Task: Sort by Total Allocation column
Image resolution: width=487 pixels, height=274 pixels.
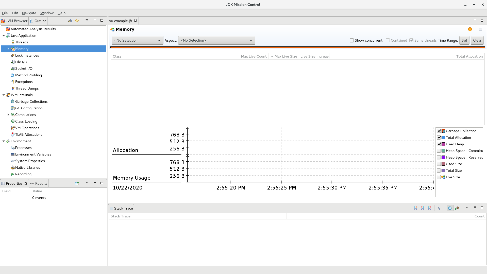Action: [x=407, y=56]
